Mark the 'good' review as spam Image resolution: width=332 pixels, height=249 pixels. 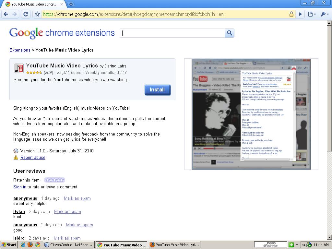pos(79,225)
